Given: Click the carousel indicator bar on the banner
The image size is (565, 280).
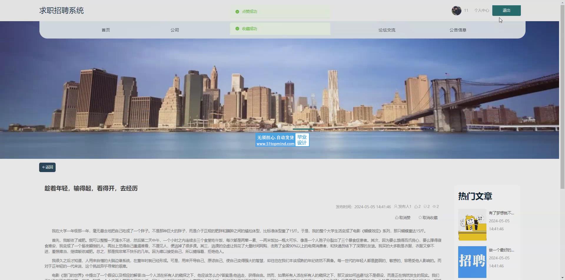Looking at the screenshot, I should pyautogui.click(x=303, y=129).
